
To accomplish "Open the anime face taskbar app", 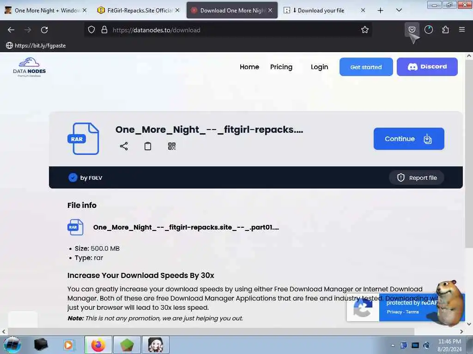I will (x=156, y=345).
